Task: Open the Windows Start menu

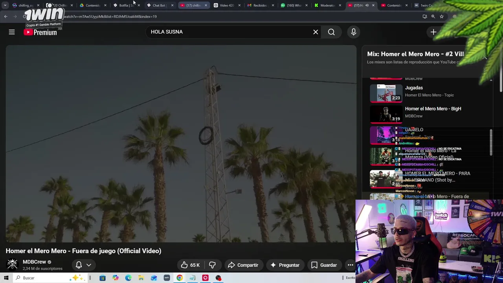Action: 6,278
